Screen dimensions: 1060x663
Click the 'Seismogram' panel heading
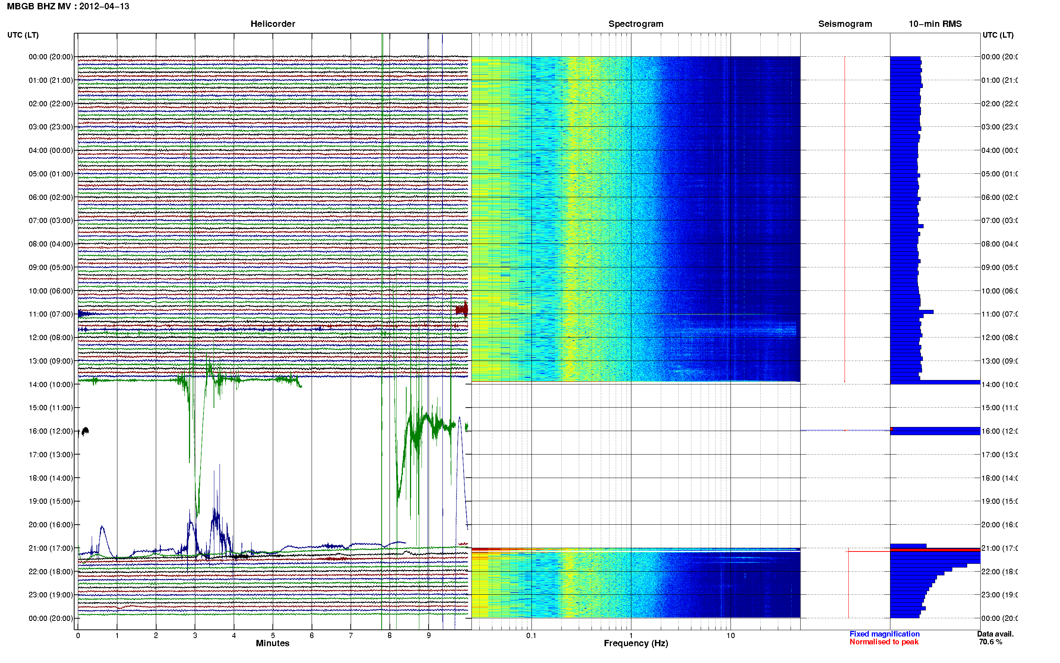coord(845,24)
